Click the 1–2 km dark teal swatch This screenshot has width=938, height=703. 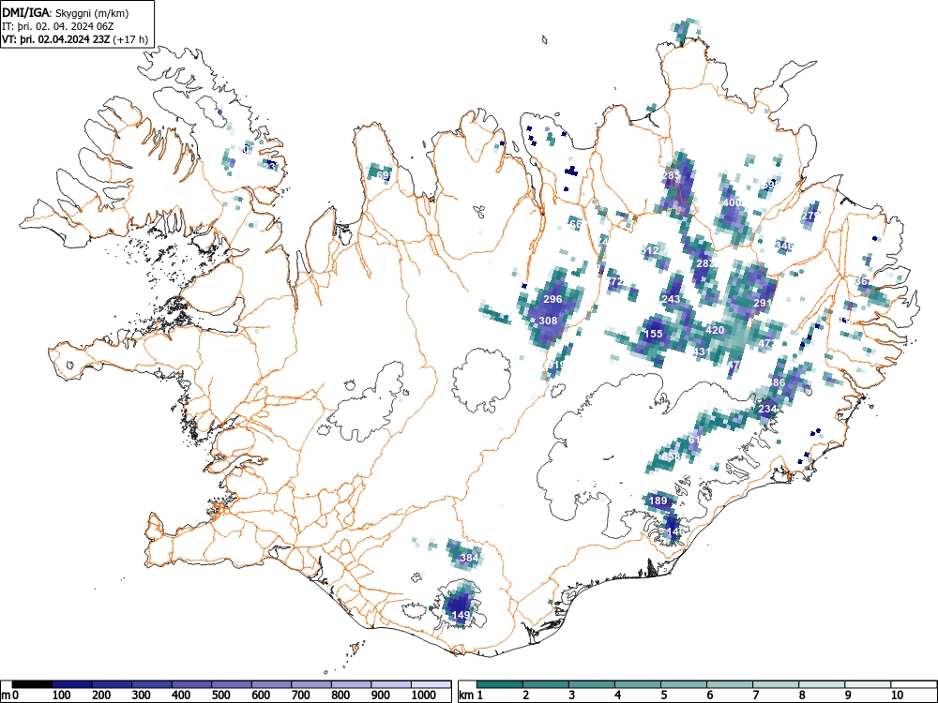pos(500,684)
